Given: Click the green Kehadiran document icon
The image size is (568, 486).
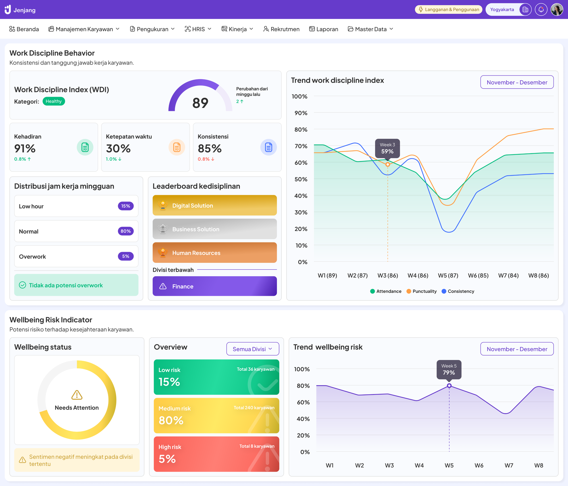Looking at the screenshot, I should (x=85, y=147).
